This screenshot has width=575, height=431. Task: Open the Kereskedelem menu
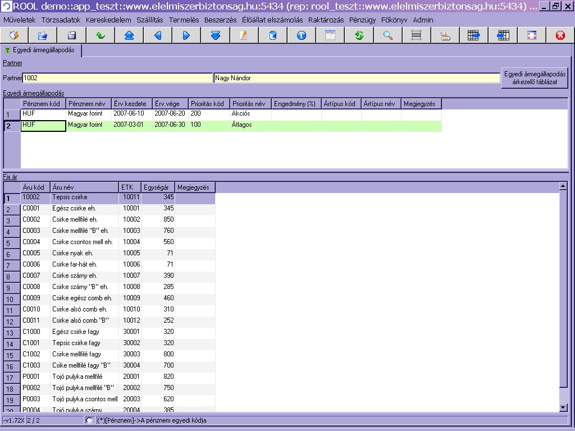coord(108,20)
